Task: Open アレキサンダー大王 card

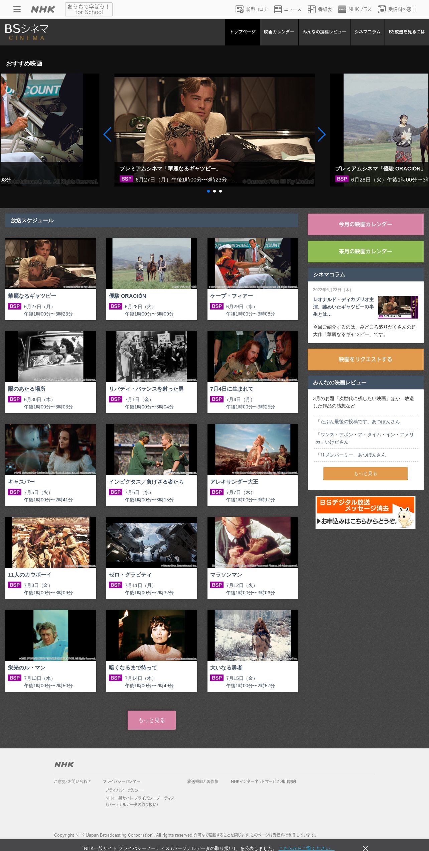Action: 253,465
